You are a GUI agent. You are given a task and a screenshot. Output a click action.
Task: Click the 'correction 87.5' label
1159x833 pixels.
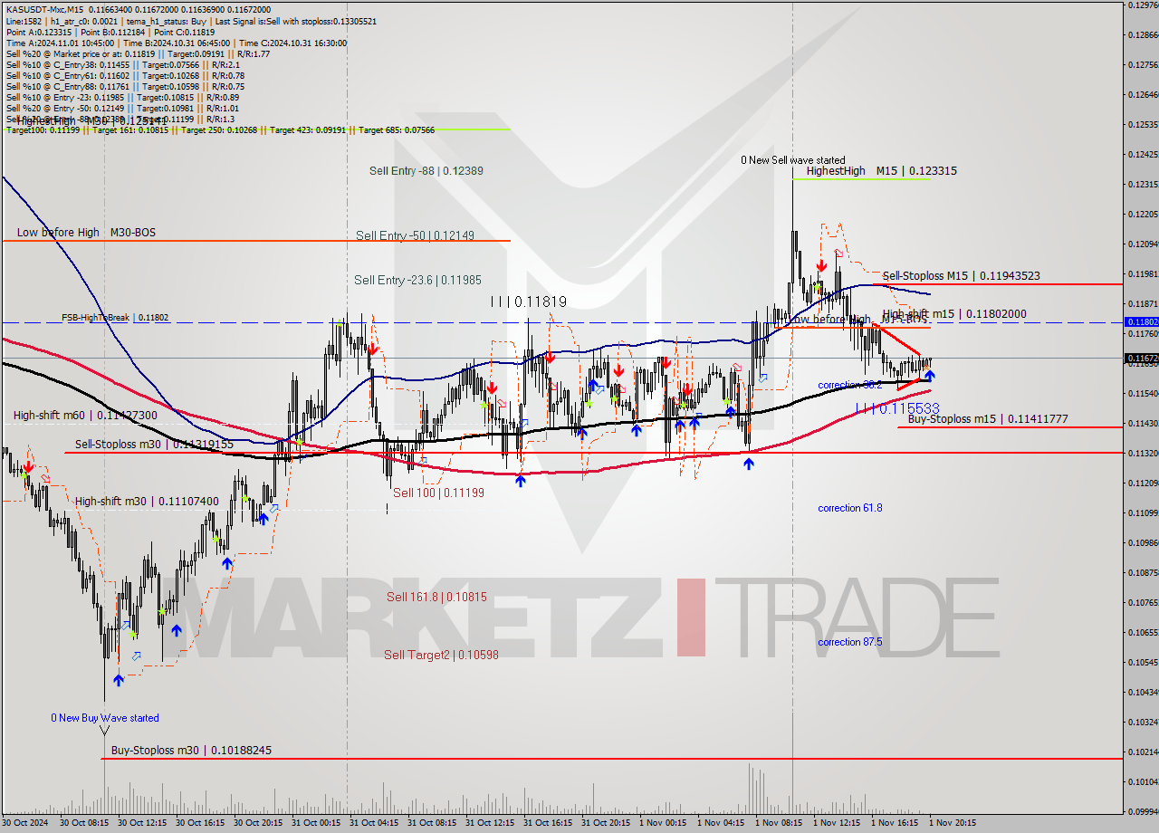pyautogui.click(x=849, y=642)
